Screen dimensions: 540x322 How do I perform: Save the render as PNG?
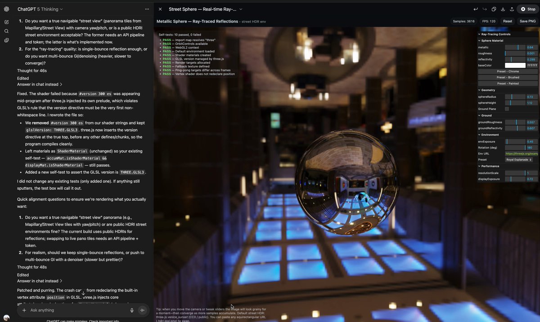527,21
